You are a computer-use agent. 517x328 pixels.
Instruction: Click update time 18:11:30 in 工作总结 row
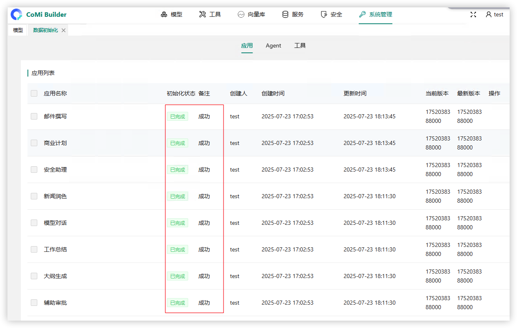point(369,249)
